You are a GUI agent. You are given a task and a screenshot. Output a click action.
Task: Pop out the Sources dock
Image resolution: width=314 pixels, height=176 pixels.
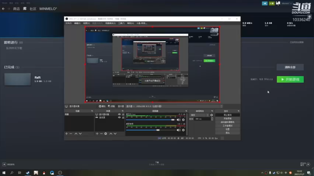(x=122, y=111)
